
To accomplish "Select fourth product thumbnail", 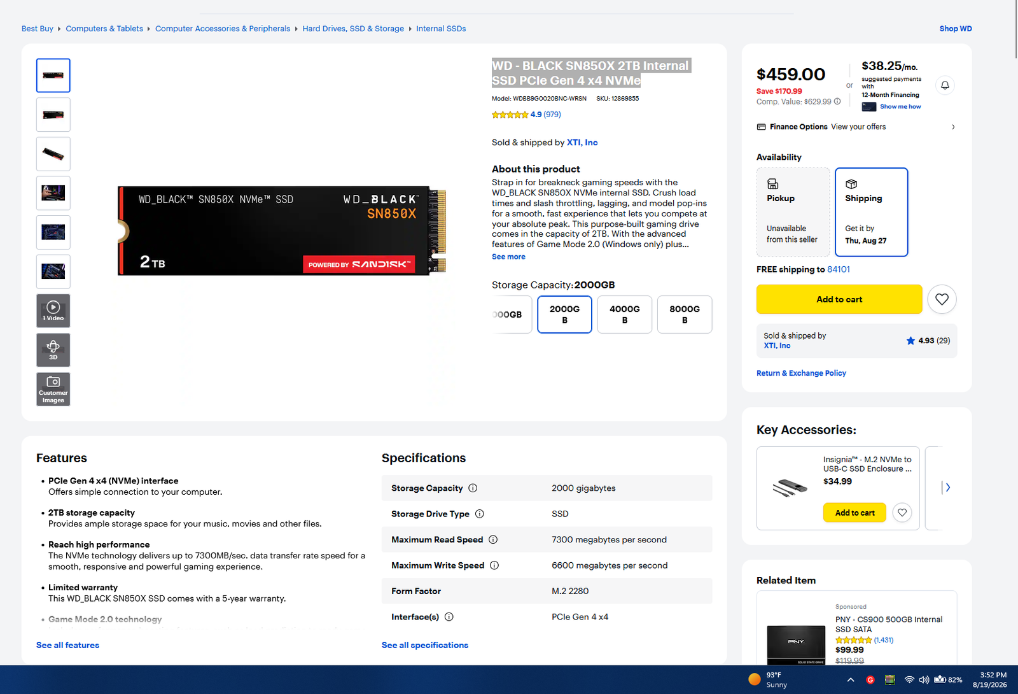I will click(x=53, y=193).
